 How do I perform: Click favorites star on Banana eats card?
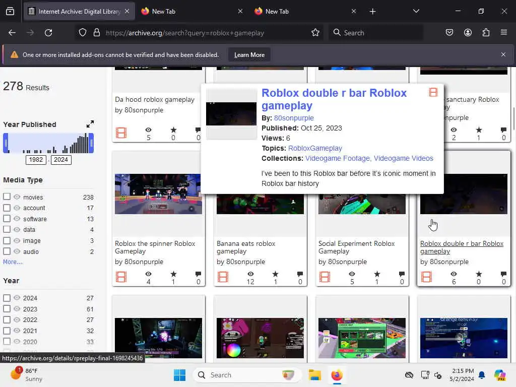tap(275, 274)
